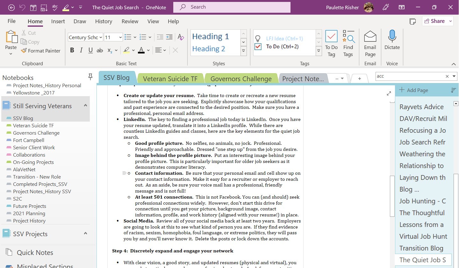Clear the page search field text
The width and height of the screenshot is (459, 268).
tap(447, 76)
